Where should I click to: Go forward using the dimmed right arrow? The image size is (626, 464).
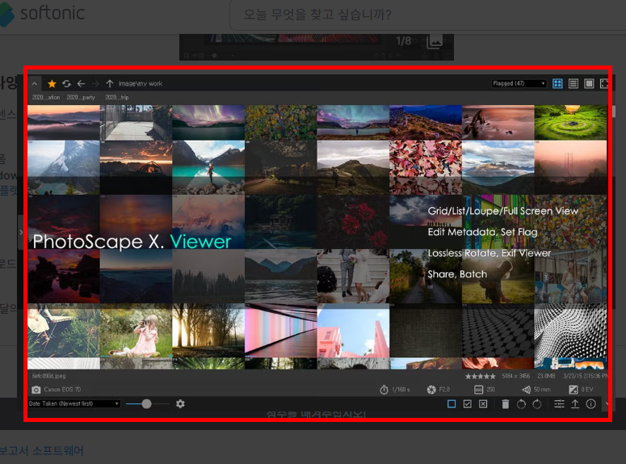pos(95,83)
